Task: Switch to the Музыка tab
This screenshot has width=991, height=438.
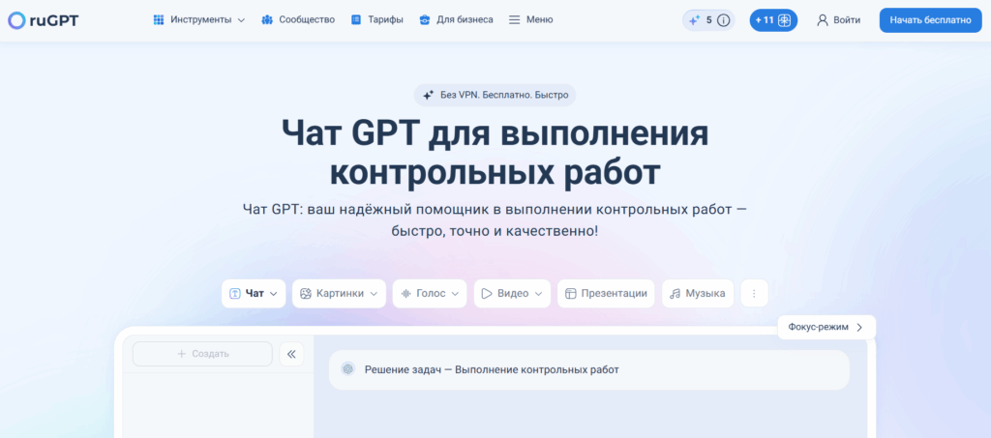Action: (698, 294)
